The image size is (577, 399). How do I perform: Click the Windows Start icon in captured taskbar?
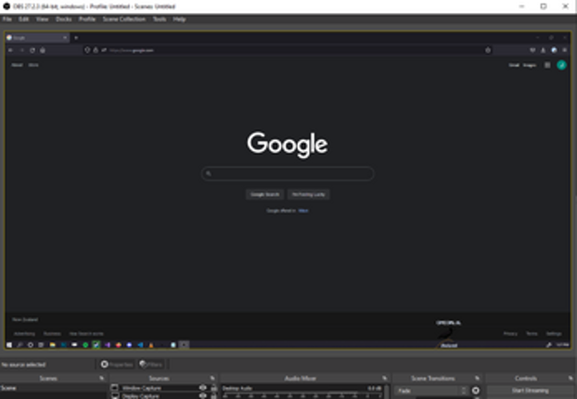coord(9,345)
